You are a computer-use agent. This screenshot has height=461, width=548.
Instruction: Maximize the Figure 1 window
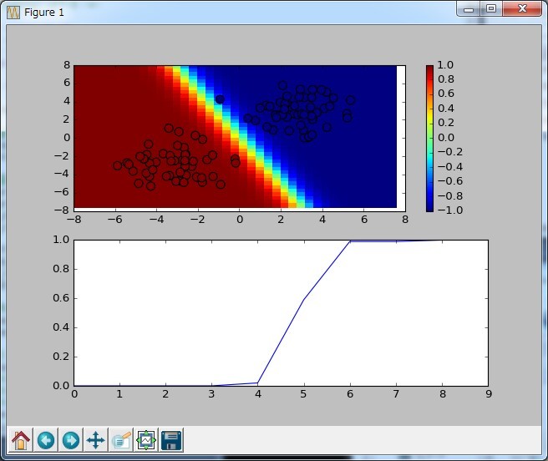tap(491, 8)
